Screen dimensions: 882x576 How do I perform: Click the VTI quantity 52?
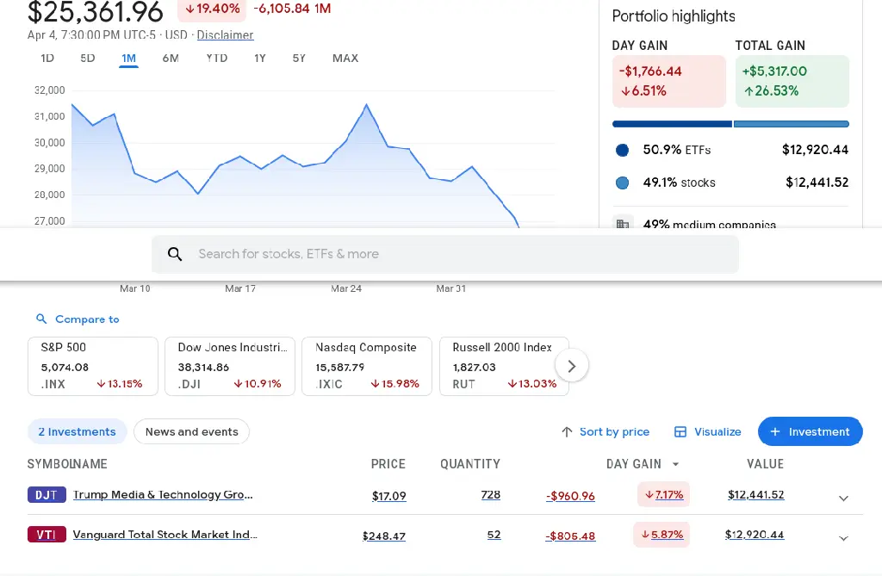494,535
